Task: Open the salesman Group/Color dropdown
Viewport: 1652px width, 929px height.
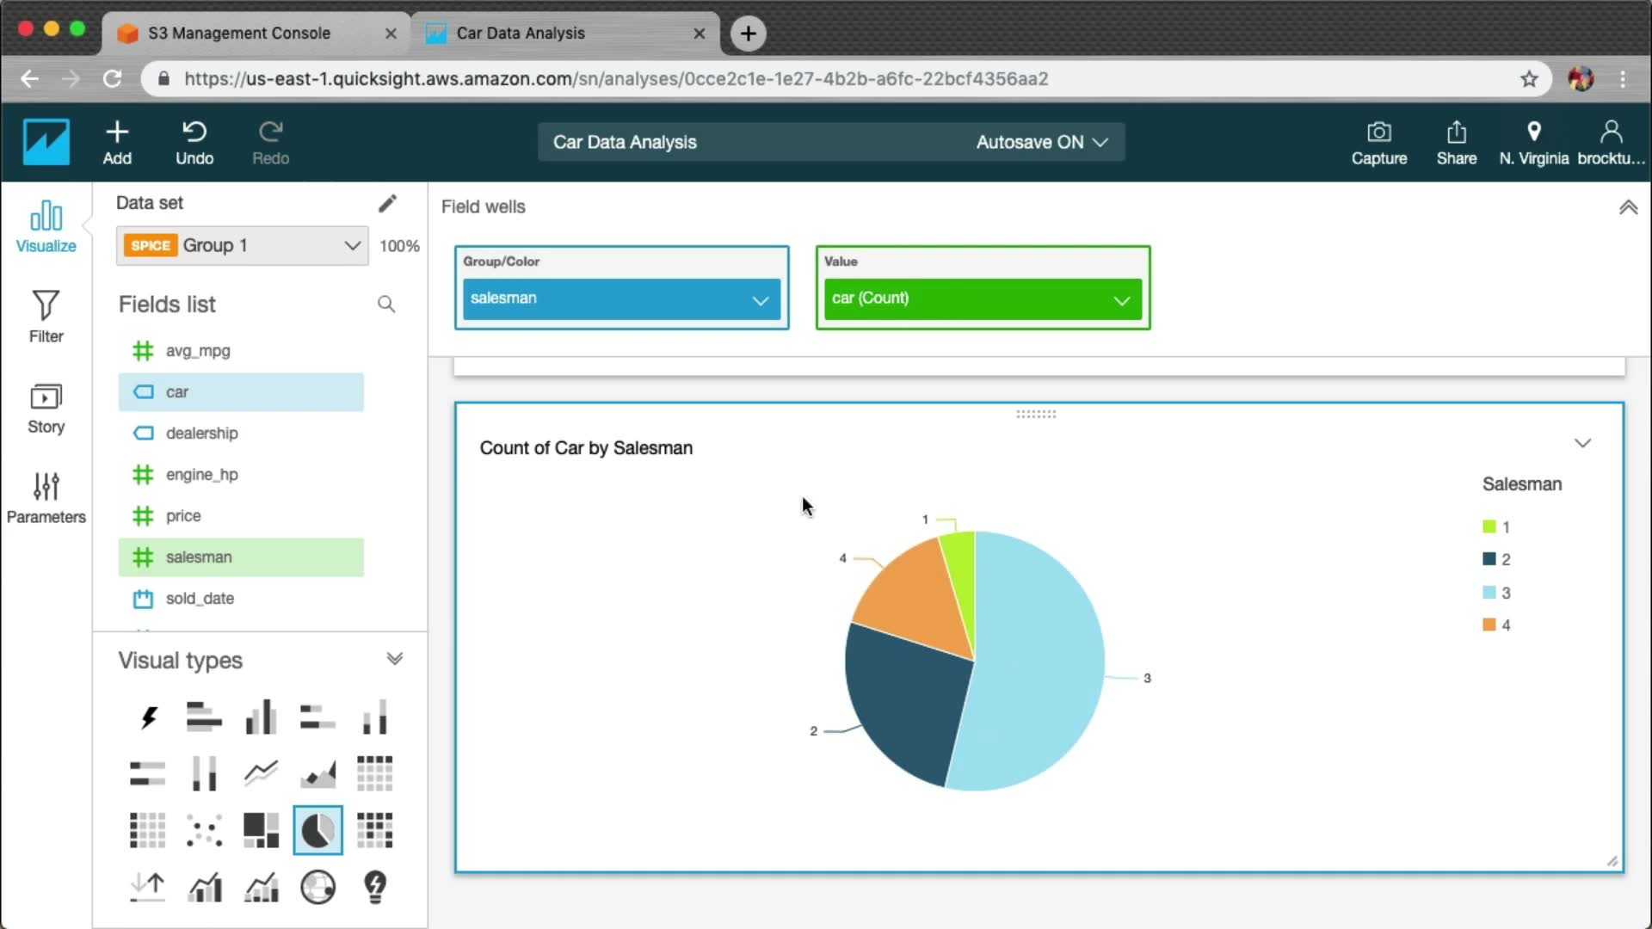Action: [x=760, y=299]
